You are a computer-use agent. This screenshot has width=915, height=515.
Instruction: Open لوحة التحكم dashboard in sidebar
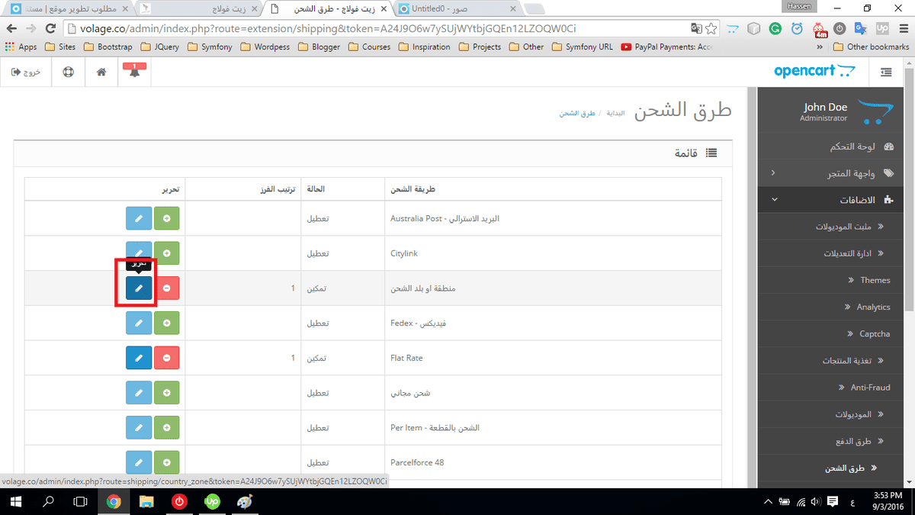click(x=830, y=146)
